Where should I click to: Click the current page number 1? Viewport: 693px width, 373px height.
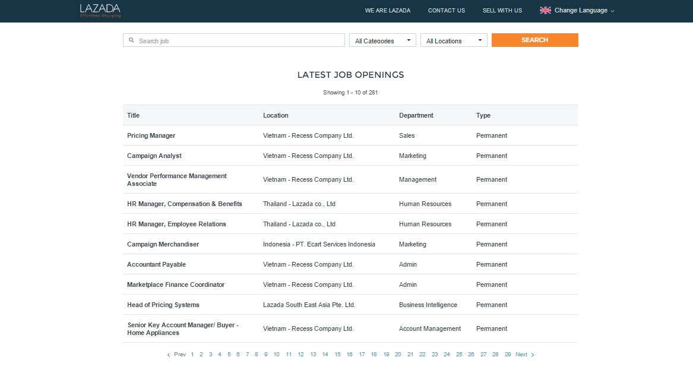click(x=192, y=355)
